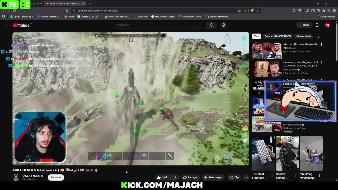Open the TeleBox bookmark
Viewport: 338px width, 190px height.
tap(88, 17)
